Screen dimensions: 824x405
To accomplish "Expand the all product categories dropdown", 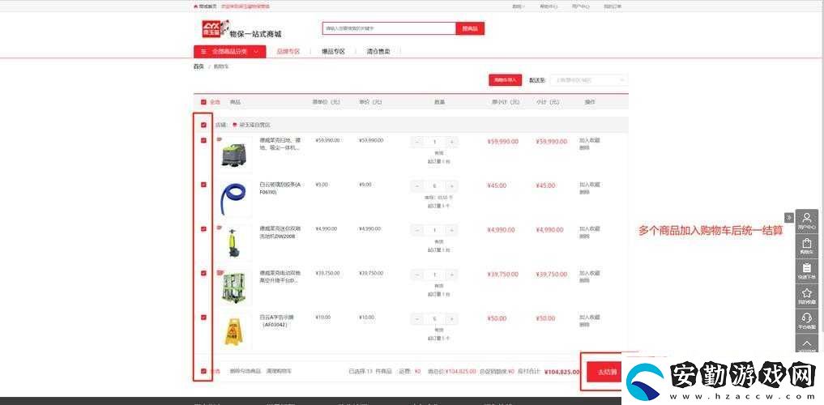I will pos(229,52).
